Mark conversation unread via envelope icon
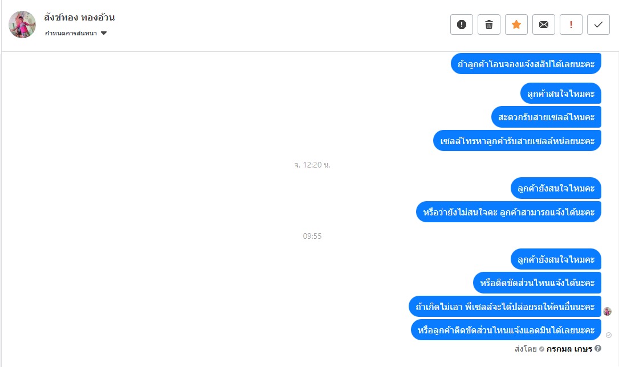This screenshot has width=619, height=367. coord(544,25)
